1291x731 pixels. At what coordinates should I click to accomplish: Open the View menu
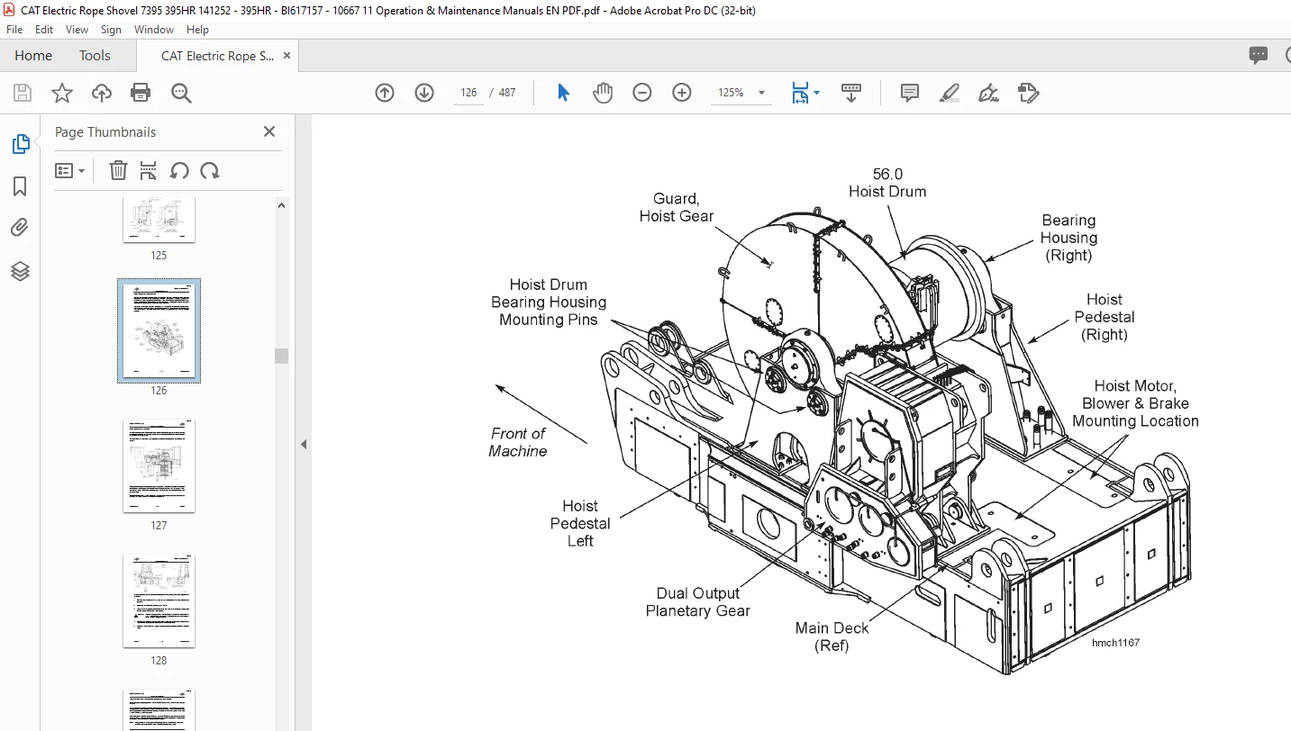[77, 30]
